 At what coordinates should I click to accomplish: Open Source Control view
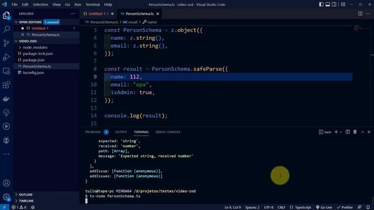[6, 43]
